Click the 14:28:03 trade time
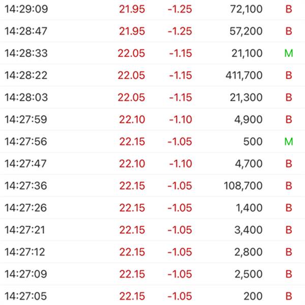Image resolution: width=305 pixels, height=305 pixels. pos(26,97)
